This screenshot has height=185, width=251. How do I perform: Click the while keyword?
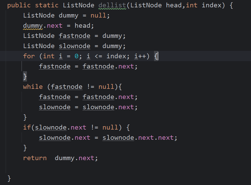(33, 87)
